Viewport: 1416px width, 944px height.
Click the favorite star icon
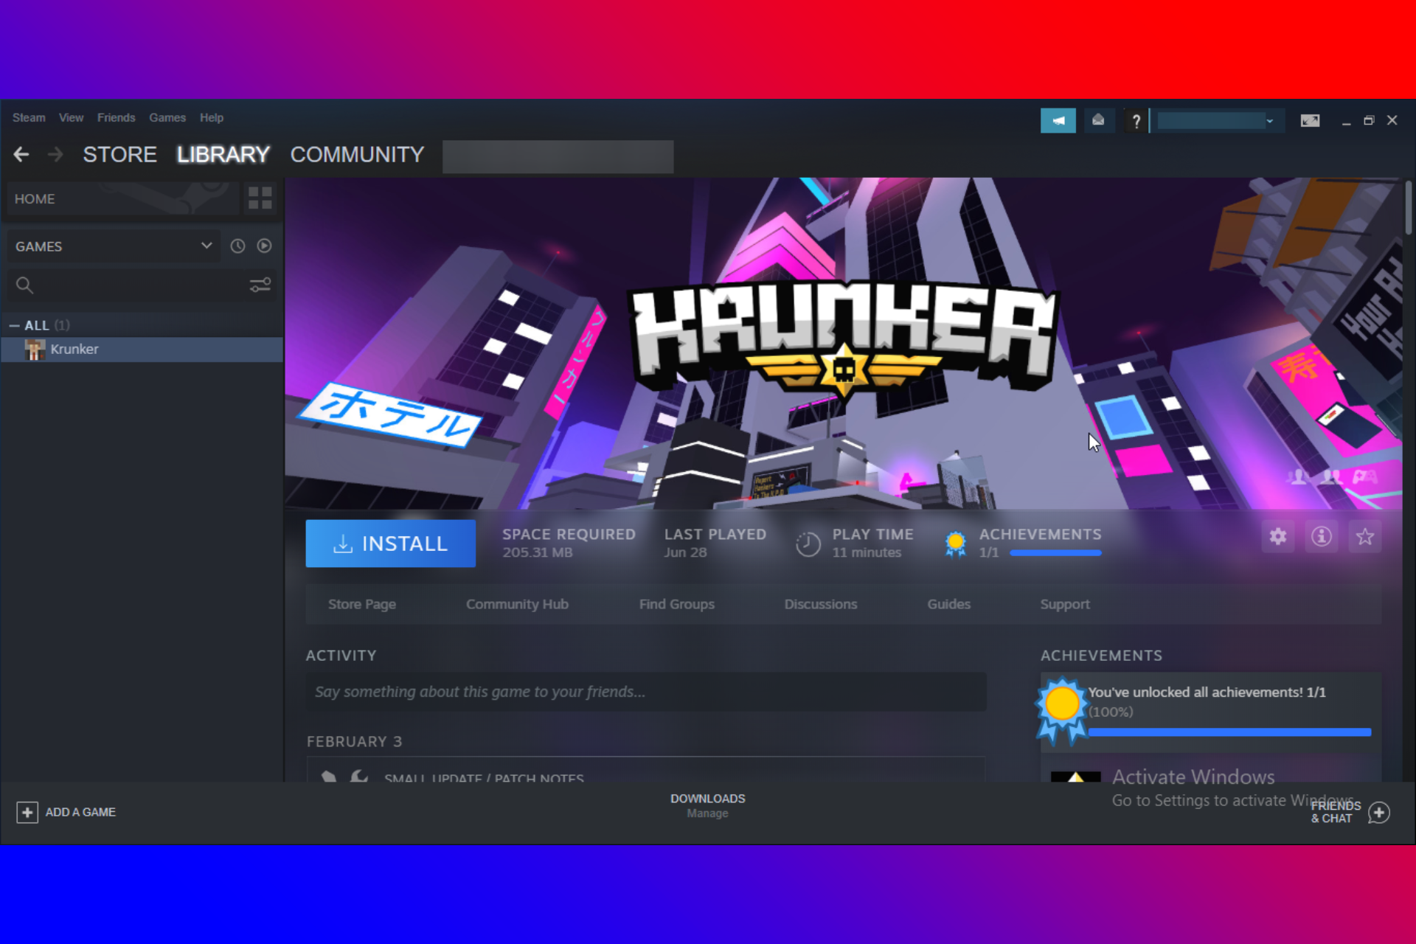[1365, 538]
